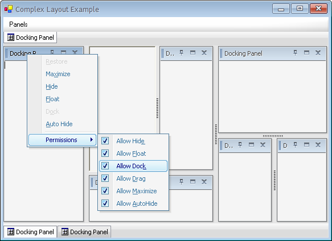The image size is (332, 241).
Task: Maximize the lower-right D.. panel
Action: (x=251, y=145)
